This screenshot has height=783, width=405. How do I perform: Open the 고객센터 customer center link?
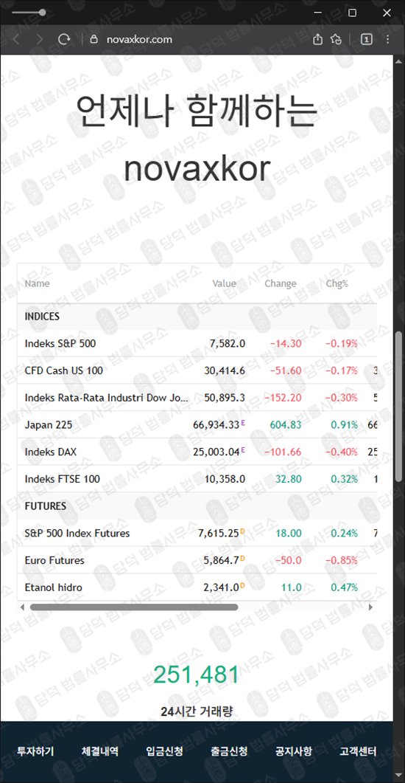tap(358, 751)
